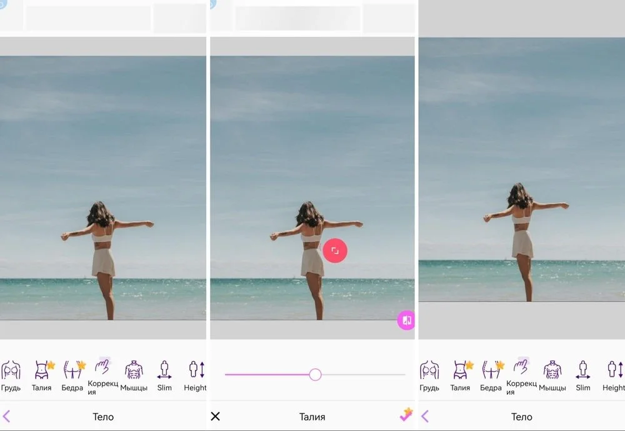Click the waist intensity slider handle
This screenshot has height=431, width=625.
(x=315, y=374)
